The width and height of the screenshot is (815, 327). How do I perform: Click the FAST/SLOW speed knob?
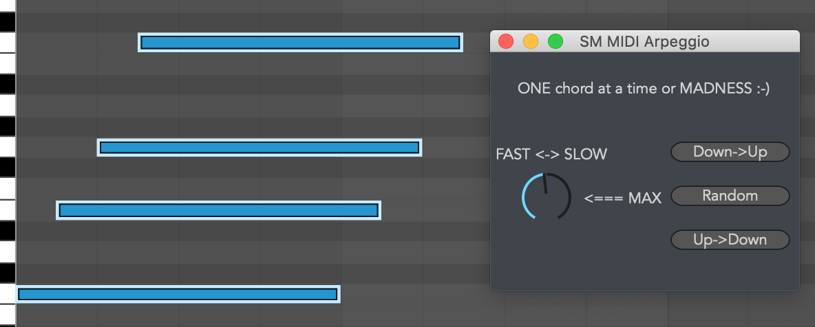(x=547, y=196)
